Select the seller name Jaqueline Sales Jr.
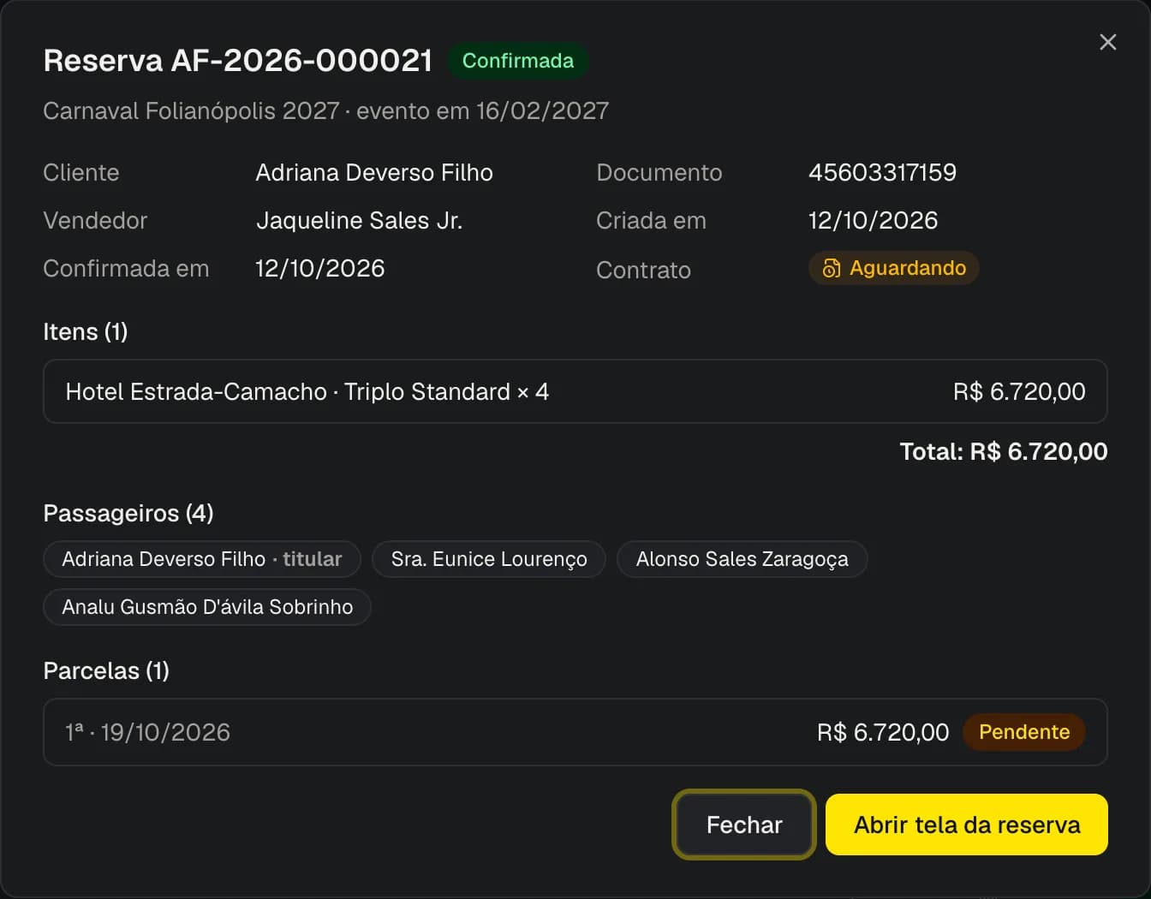1151x899 pixels. pos(360,221)
